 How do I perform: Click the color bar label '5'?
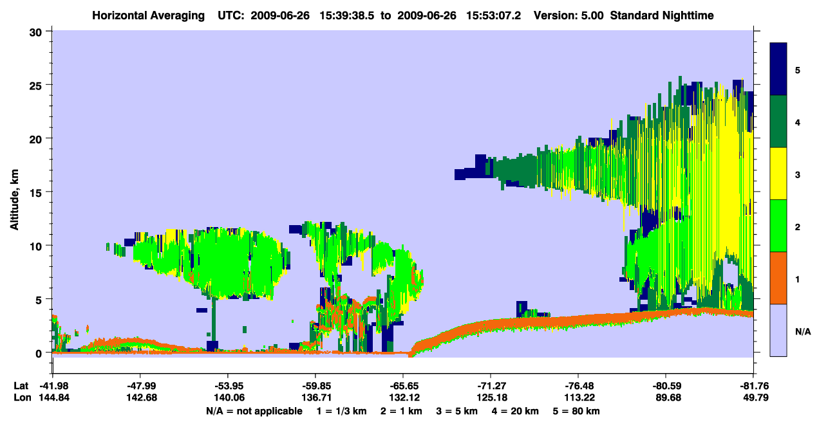pyautogui.click(x=798, y=69)
